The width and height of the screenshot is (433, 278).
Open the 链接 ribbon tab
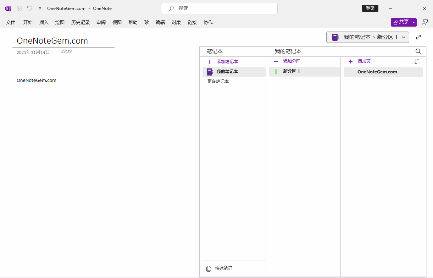[x=192, y=22]
